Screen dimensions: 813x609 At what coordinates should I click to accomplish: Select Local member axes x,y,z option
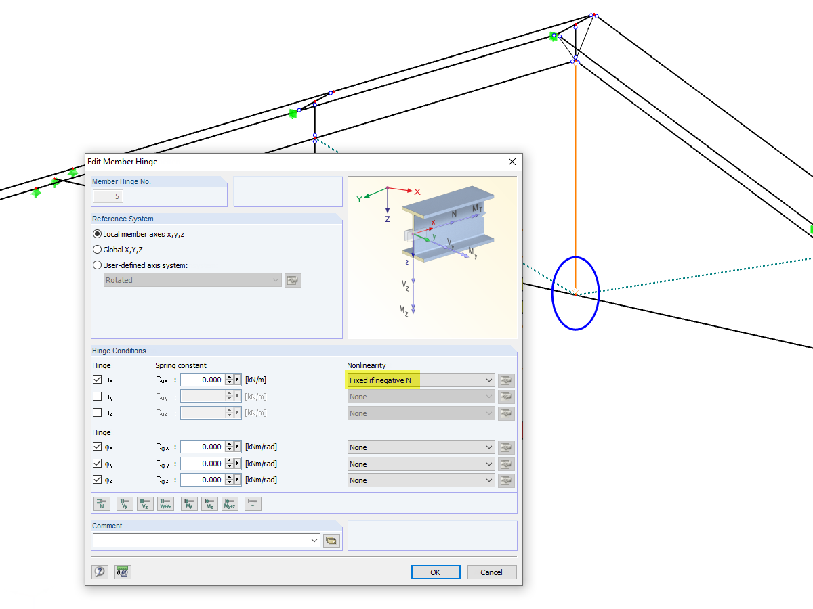138,234
